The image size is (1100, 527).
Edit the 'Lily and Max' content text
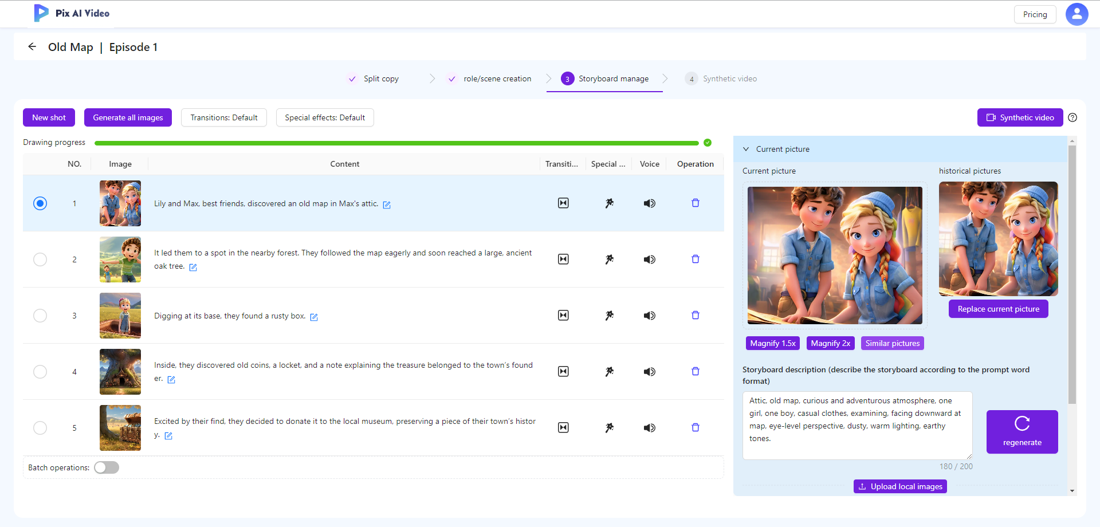(387, 205)
